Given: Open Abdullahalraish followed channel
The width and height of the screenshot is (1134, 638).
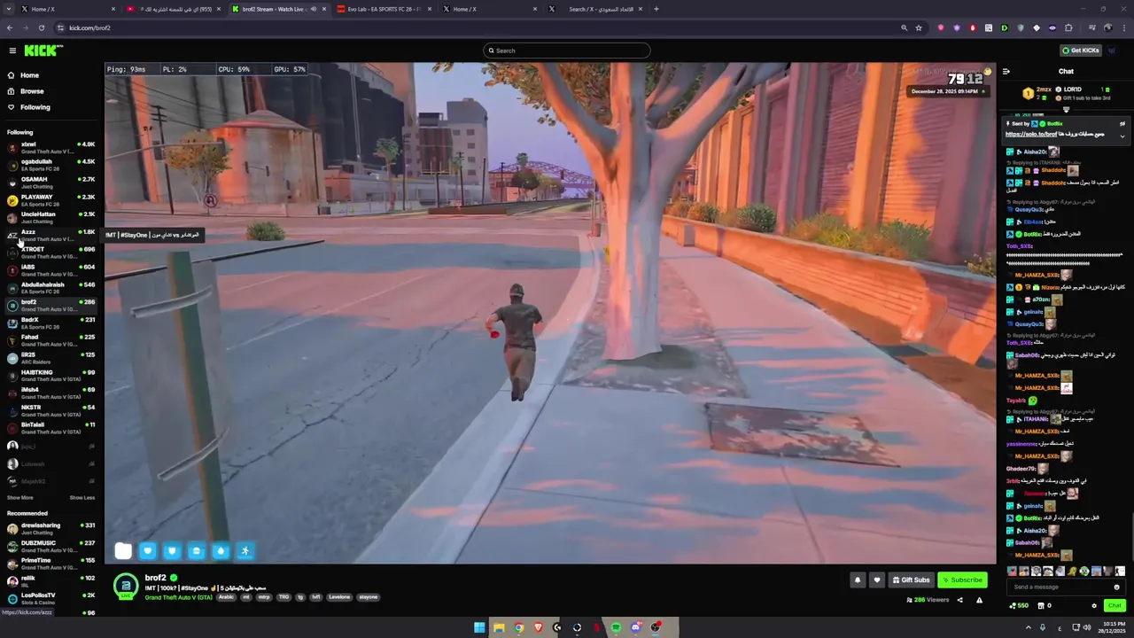Looking at the screenshot, I should coord(50,288).
